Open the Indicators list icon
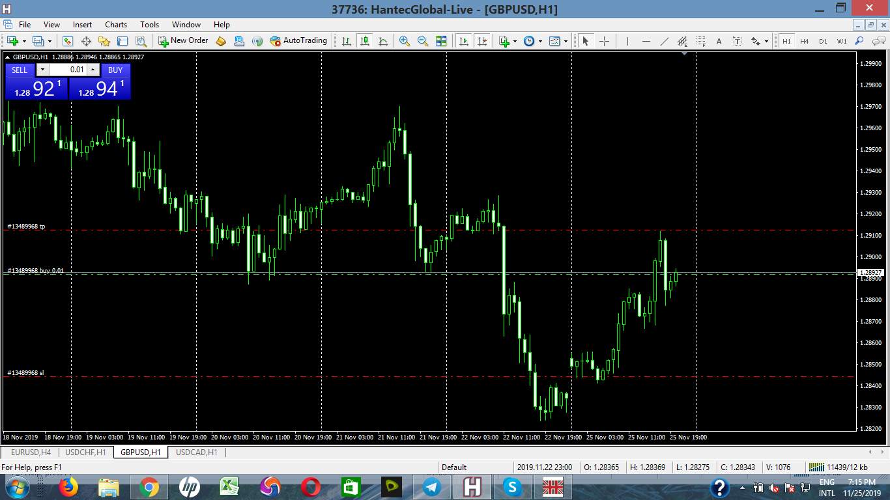This screenshot has width=890, height=500. (x=504, y=41)
